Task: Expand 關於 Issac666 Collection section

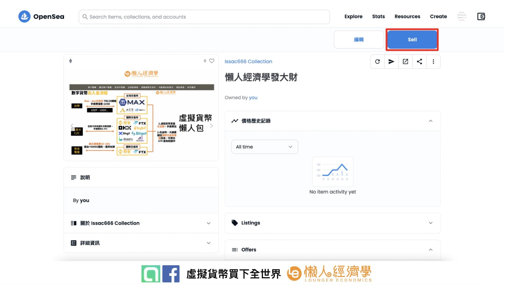Action: (209, 223)
